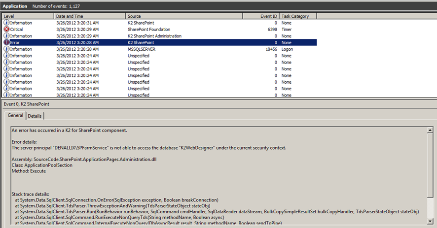Click the 3:20:28 AM date in MSSQLSERVER row
Viewport: 437px width, 228px height.
click(x=77, y=49)
